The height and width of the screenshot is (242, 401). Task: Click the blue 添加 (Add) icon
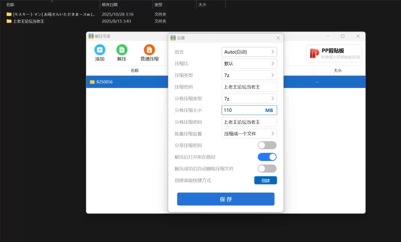coord(100,50)
